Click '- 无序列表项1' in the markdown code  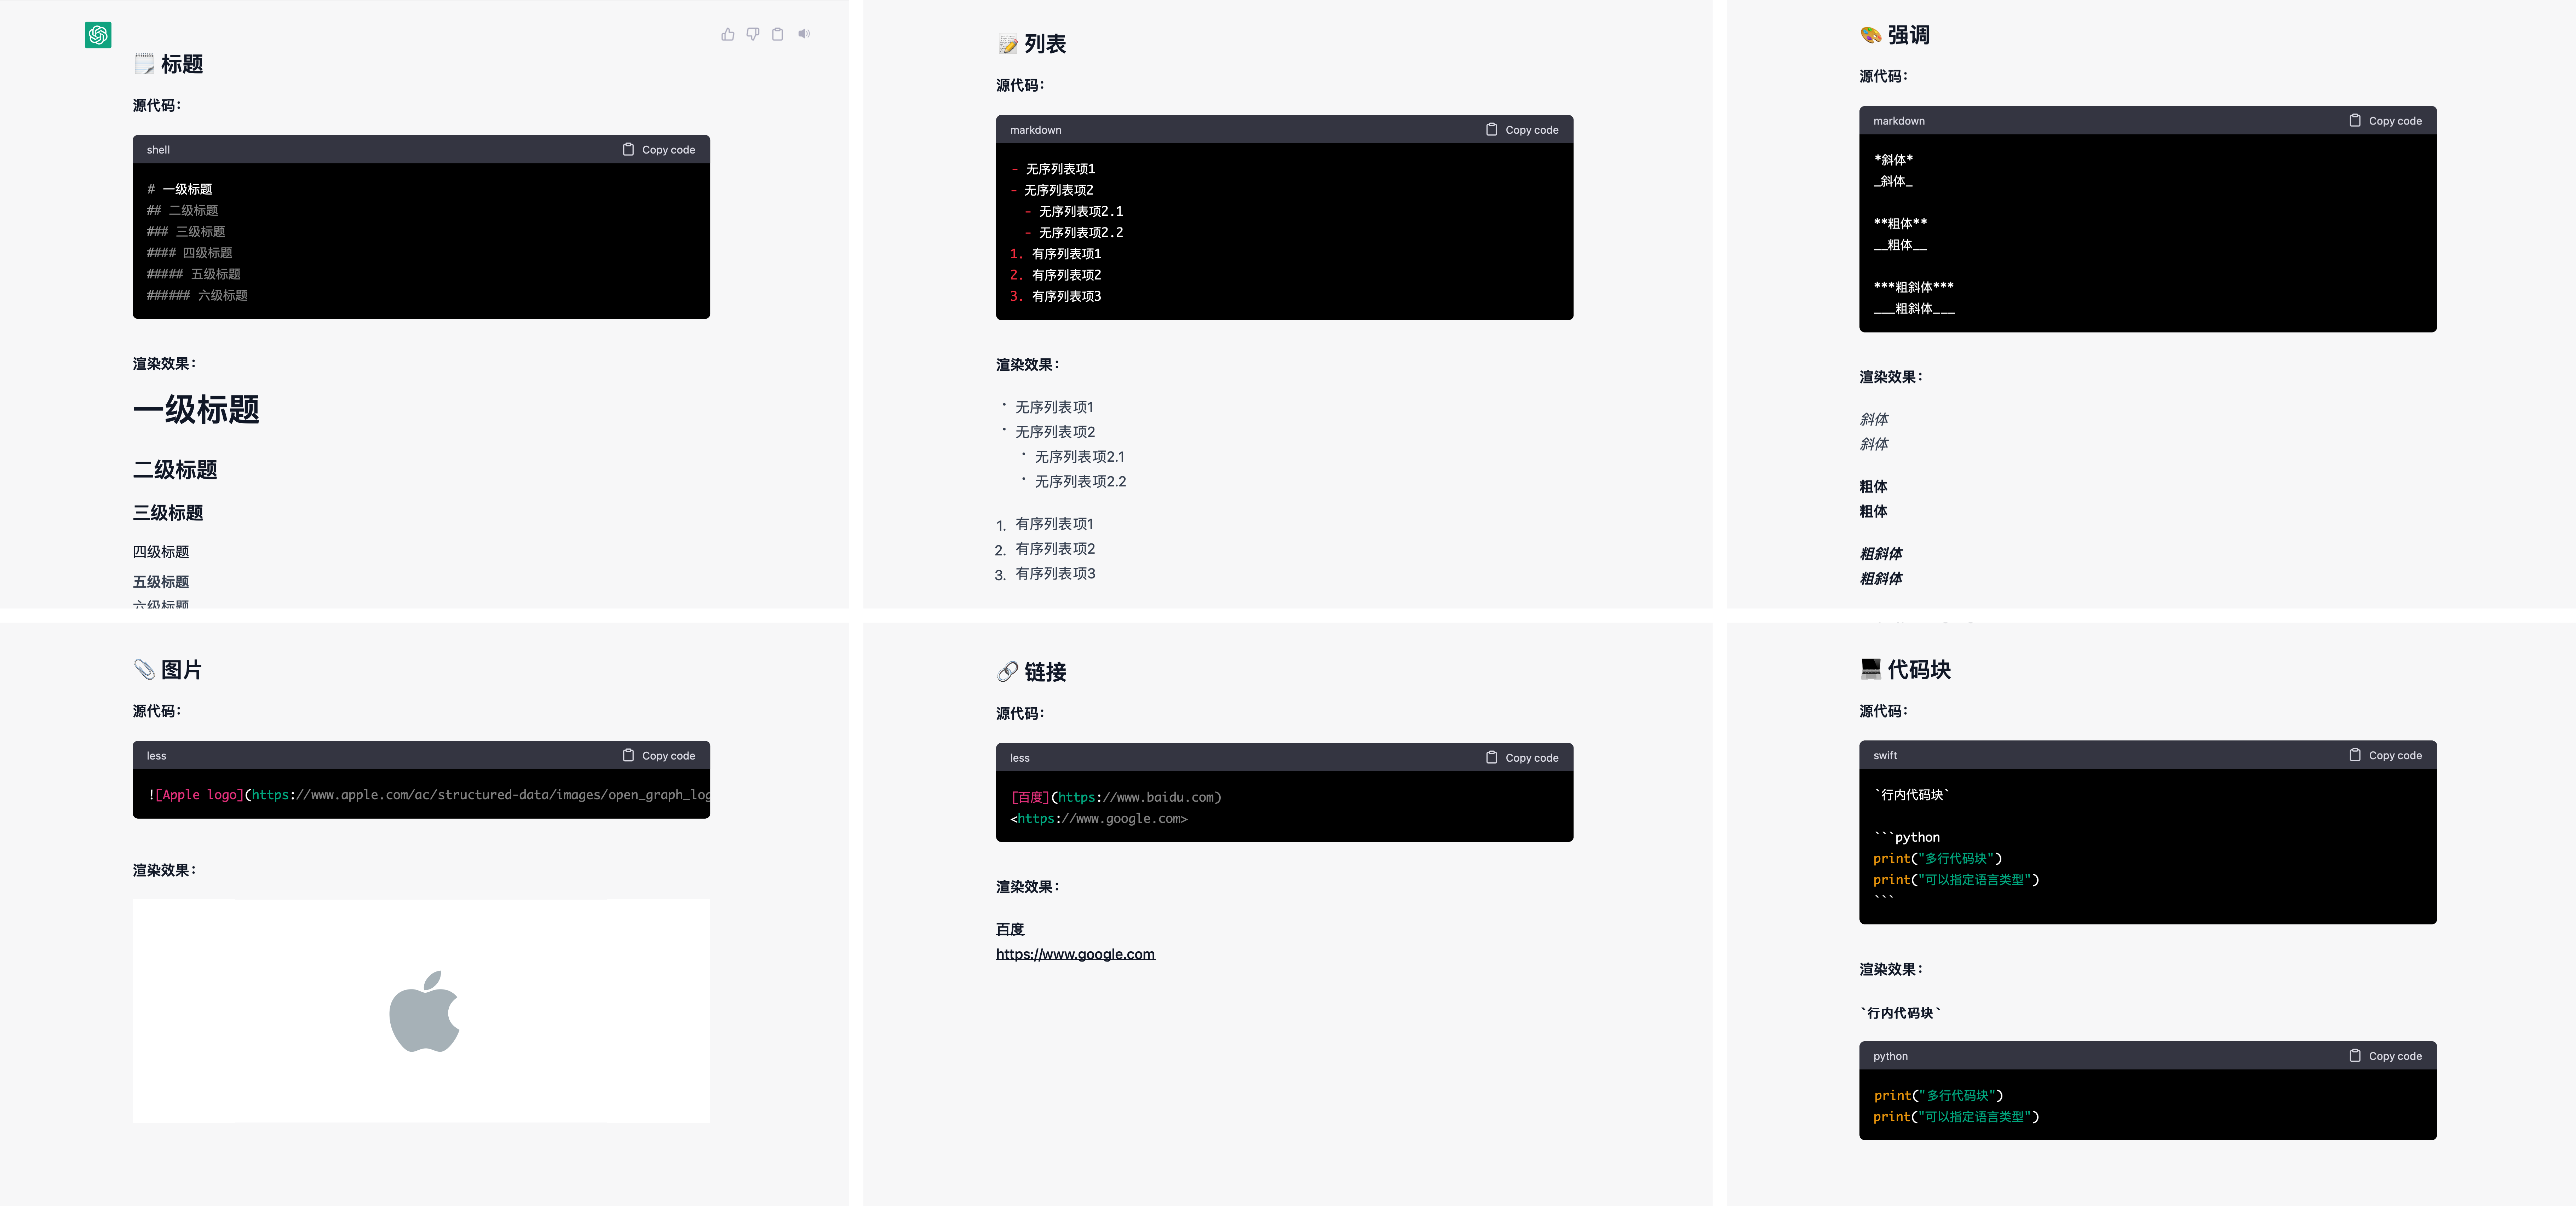point(1053,169)
